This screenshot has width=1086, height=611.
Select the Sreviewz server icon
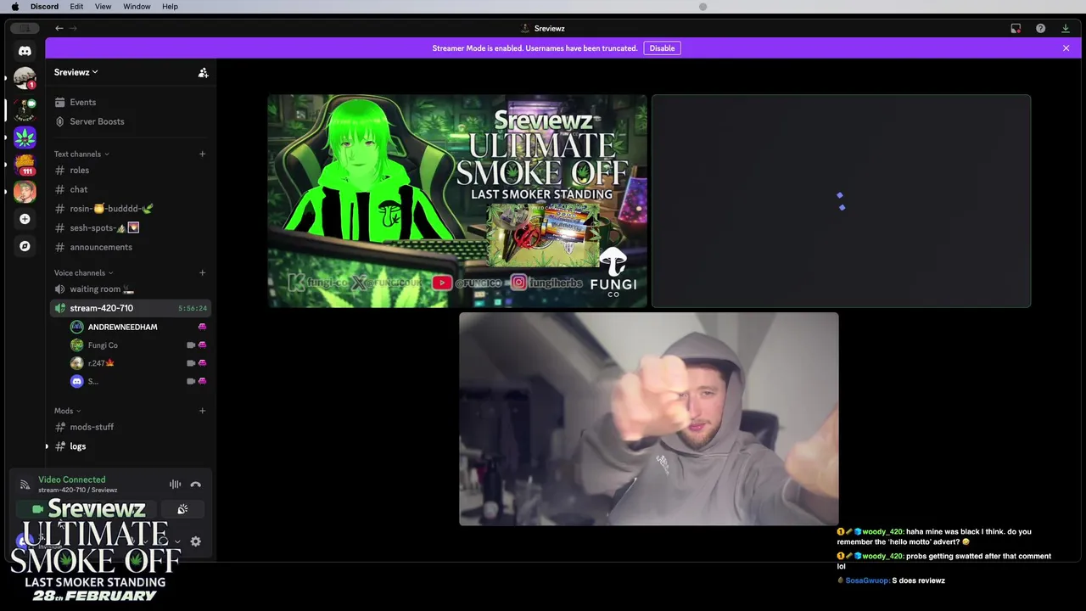25,109
